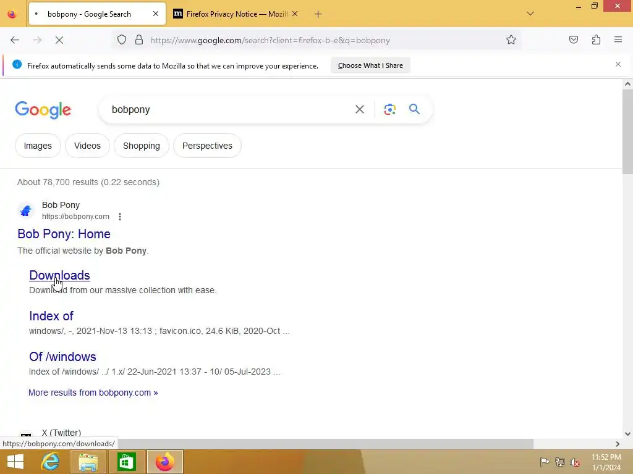
Task: Click the Firefox View icon
Action: tap(12, 14)
